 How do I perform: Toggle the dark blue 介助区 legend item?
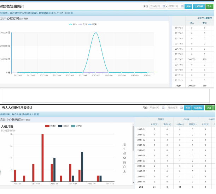pyautogui.click(x=64, y=126)
